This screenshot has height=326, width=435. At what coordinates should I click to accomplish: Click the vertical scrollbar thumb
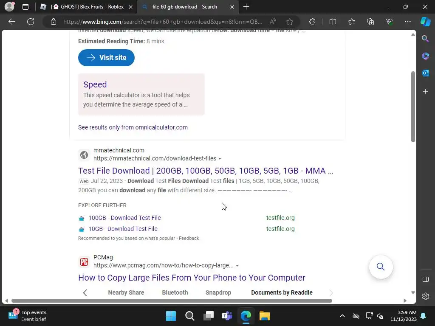[x=413, y=107]
